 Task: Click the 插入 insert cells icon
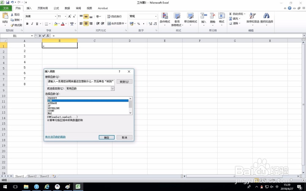pyautogui.click(x=204, y=16)
